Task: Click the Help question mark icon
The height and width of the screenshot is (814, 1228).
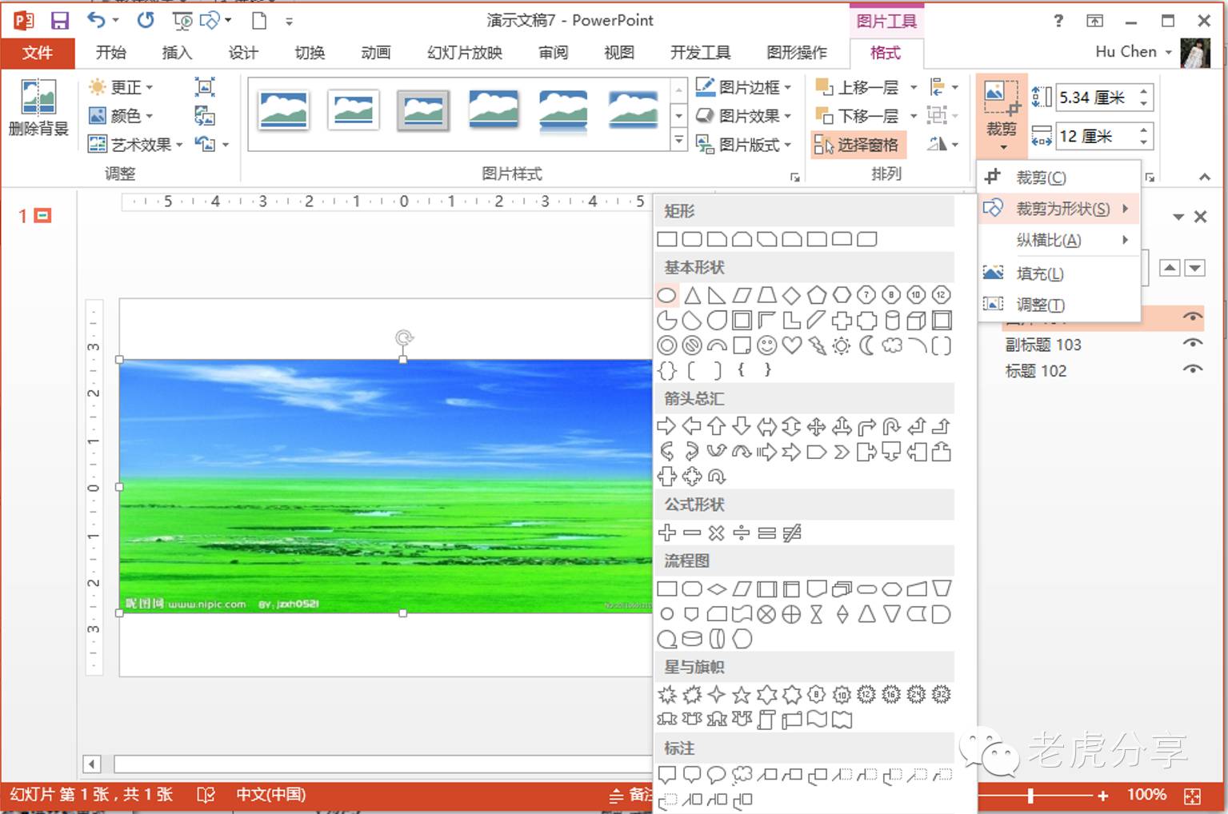Action: tap(1058, 21)
